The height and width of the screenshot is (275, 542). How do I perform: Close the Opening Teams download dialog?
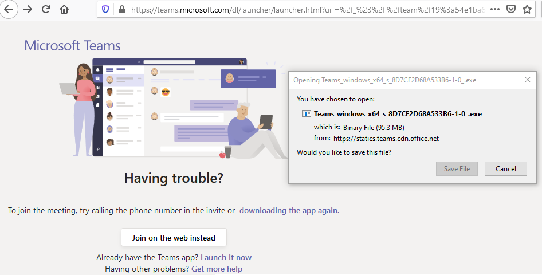tap(528, 80)
